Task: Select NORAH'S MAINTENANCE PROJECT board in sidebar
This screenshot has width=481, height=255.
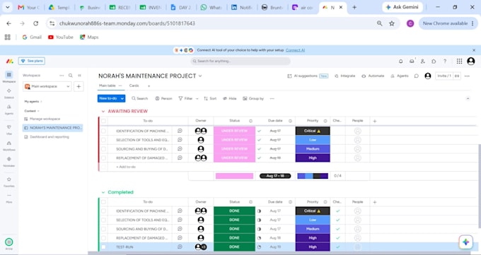Action: 53,128
